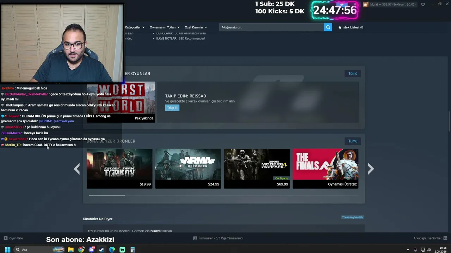The image size is (451, 253).
Task: Click the 'Pek yakında' label on Worst World
Action: pyautogui.click(x=144, y=118)
